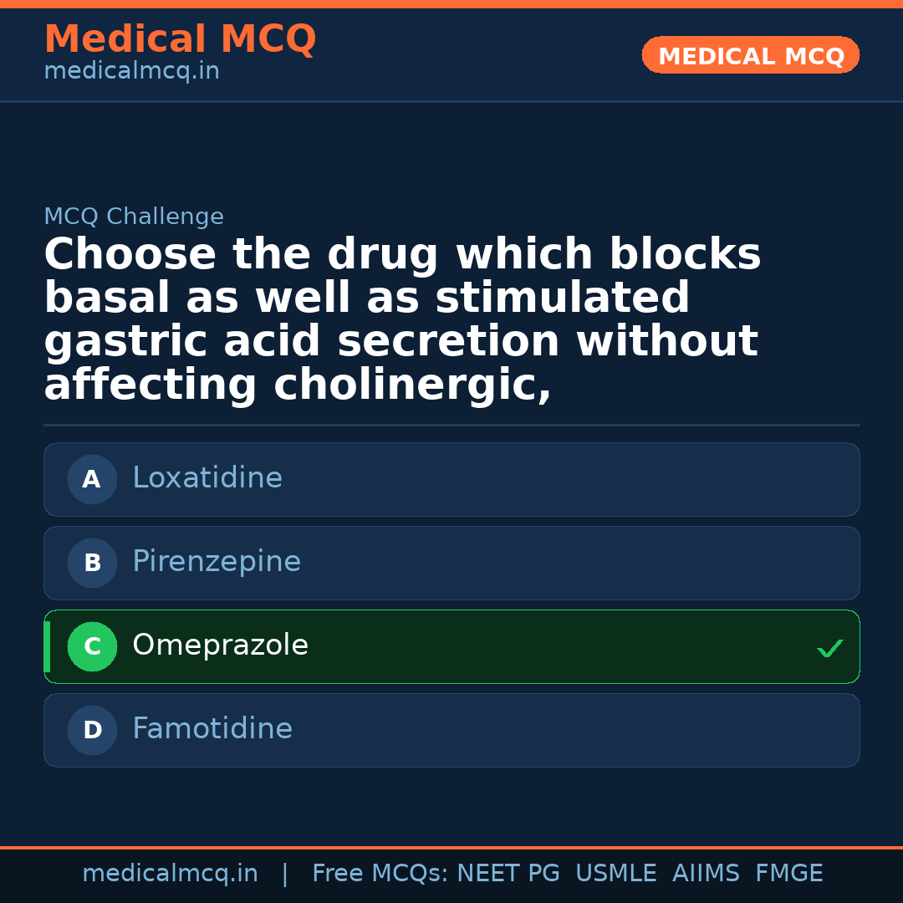Viewport: 903px width, 903px height.
Task: Open the NEET PG category
Action: coord(508,872)
